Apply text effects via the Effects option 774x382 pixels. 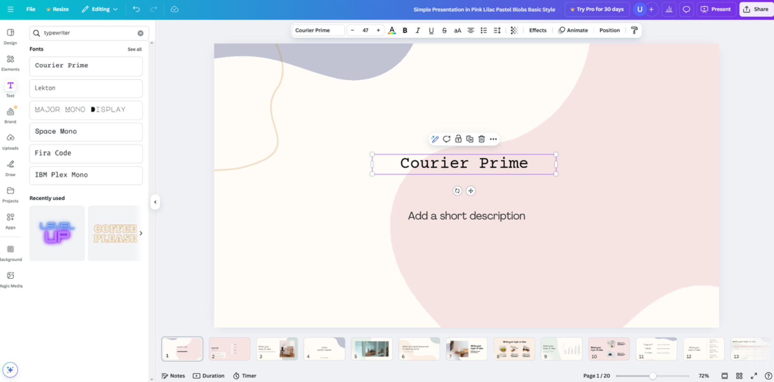click(x=537, y=30)
